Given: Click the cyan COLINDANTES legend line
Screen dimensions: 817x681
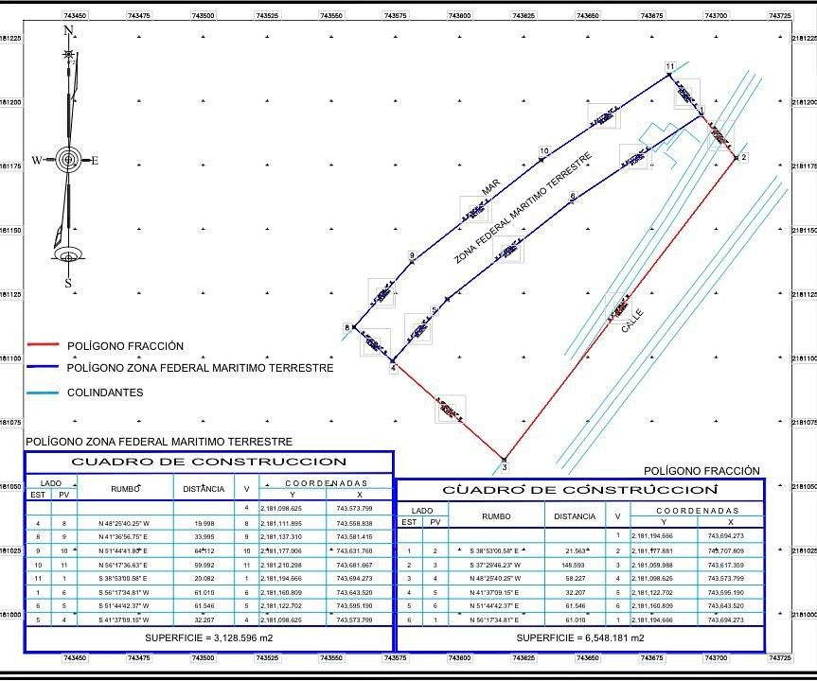Looking at the screenshot, I should [x=44, y=392].
